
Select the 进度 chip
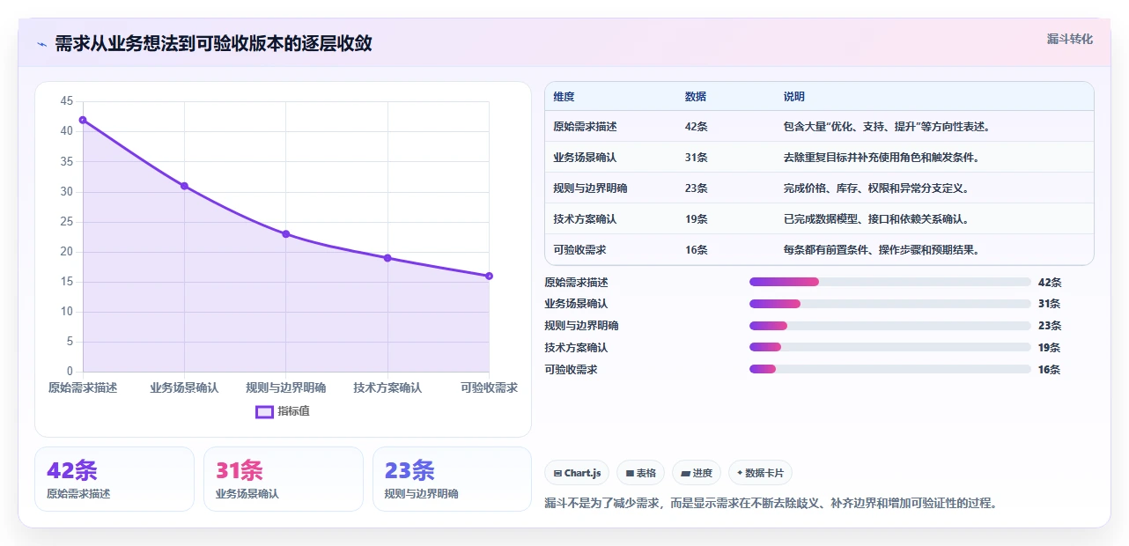(x=697, y=473)
